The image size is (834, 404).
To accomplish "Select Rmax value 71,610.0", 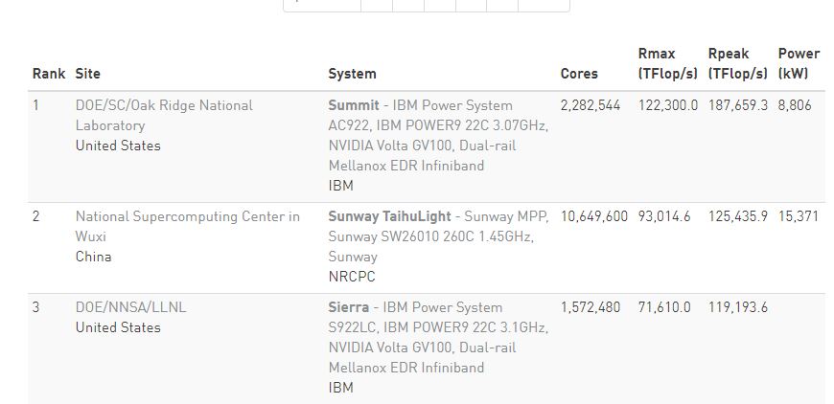I will pos(664,307).
